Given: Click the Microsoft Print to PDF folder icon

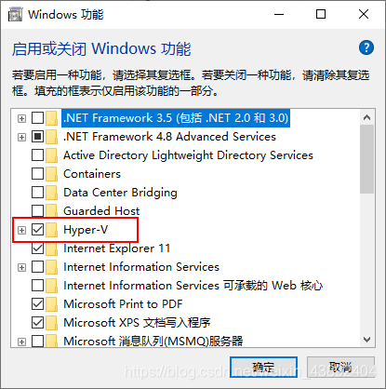Looking at the screenshot, I should click(52, 304).
